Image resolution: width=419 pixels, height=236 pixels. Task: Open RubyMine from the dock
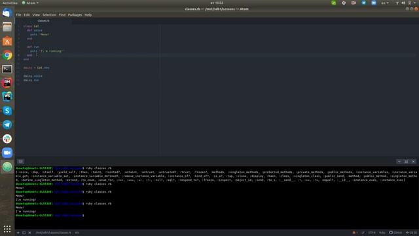click(x=7, y=83)
